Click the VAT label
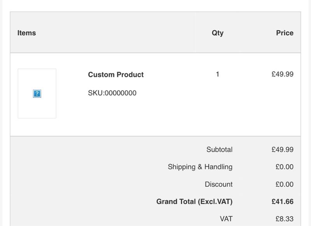The height and width of the screenshot is (226, 311). click(226, 219)
